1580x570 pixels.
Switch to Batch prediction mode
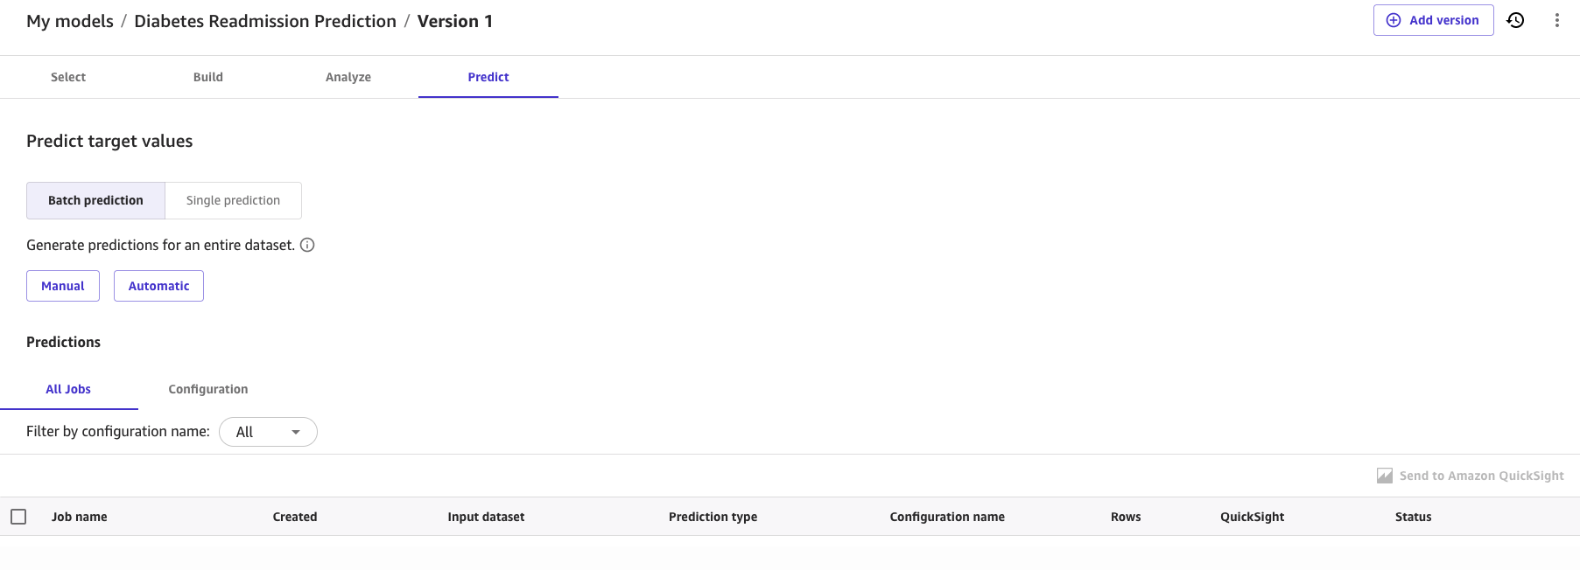pyautogui.click(x=95, y=200)
